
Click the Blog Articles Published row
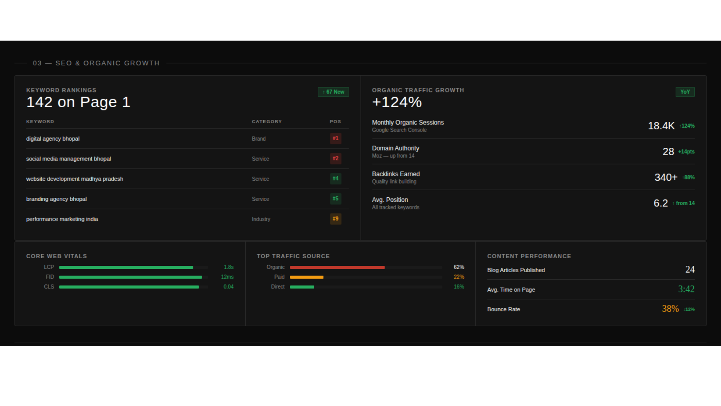(x=591, y=270)
